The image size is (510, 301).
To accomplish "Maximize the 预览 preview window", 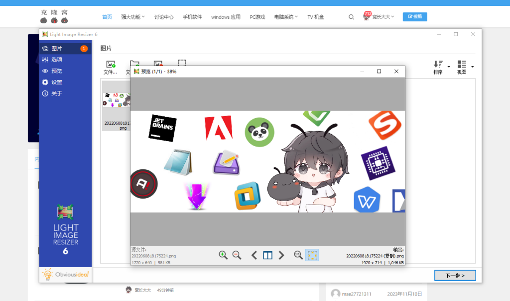I will (379, 72).
